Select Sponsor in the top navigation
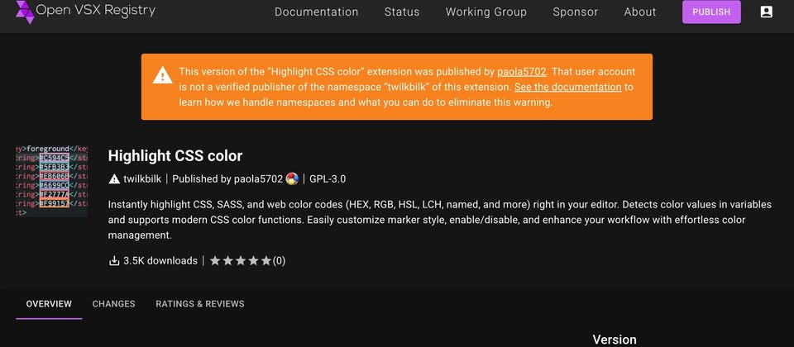This screenshot has height=347, width=794. [x=575, y=12]
